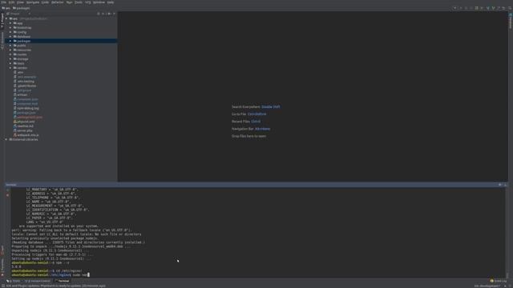This screenshot has width=513, height=288.
Task: Open the Edit menu
Action: point(11,2)
